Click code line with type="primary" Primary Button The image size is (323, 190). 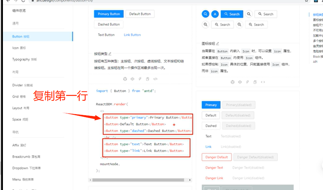pos(148,117)
